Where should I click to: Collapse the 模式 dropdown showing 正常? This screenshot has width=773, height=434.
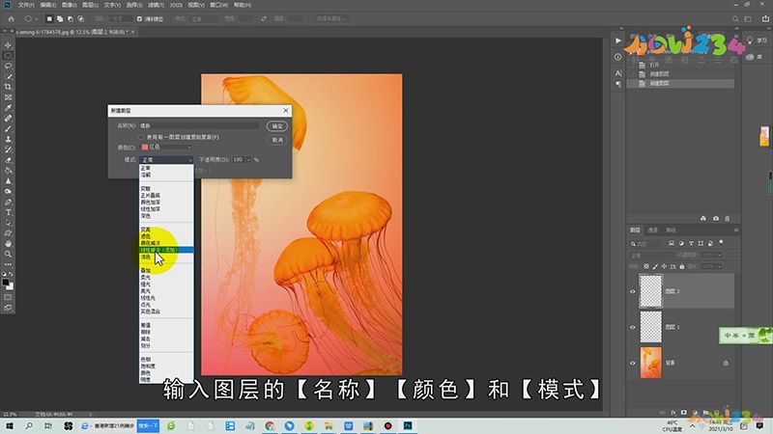pos(166,160)
